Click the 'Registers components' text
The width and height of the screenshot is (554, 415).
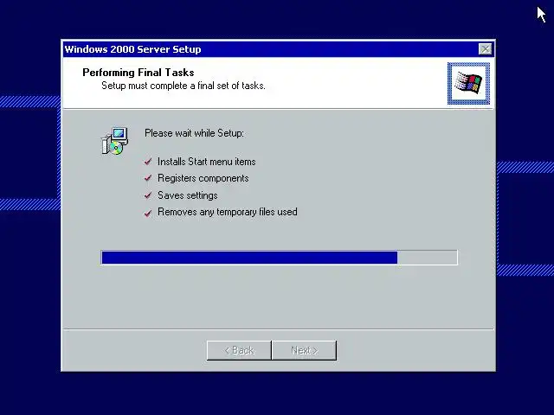[203, 178]
